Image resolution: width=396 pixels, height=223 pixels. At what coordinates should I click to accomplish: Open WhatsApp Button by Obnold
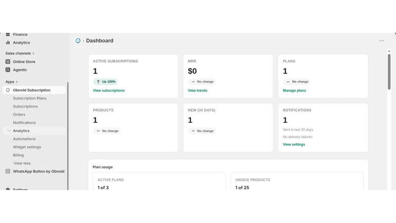[39, 171]
